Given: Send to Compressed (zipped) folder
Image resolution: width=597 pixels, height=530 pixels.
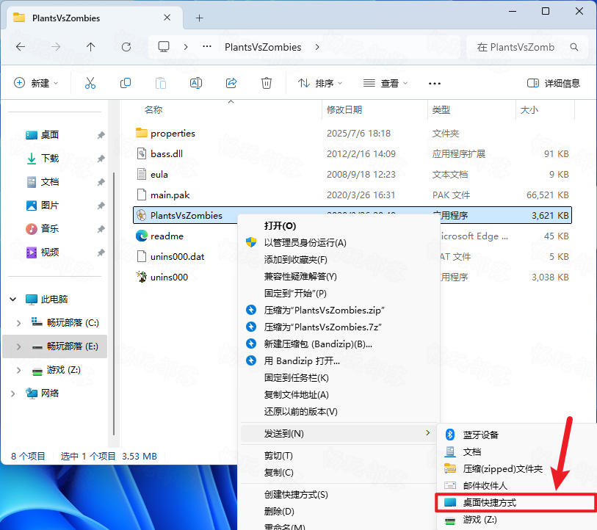Looking at the screenshot, I should [516, 468].
